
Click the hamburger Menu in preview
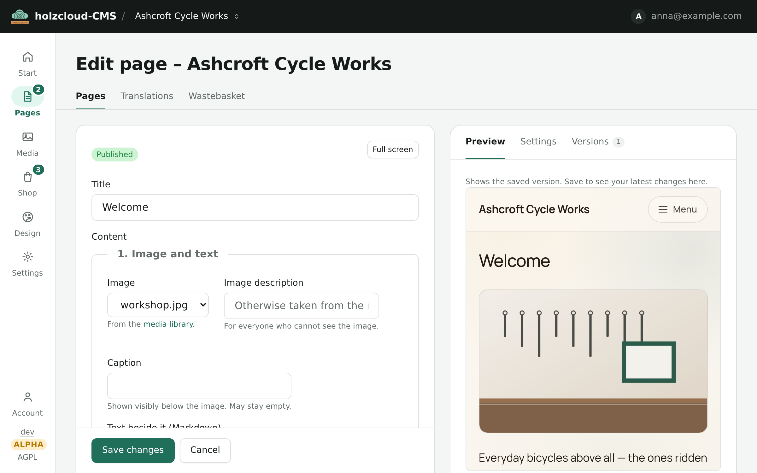(678, 209)
